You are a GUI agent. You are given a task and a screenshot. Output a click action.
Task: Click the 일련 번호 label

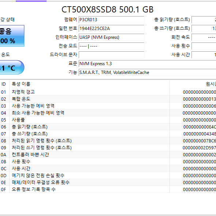tap(68, 29)
